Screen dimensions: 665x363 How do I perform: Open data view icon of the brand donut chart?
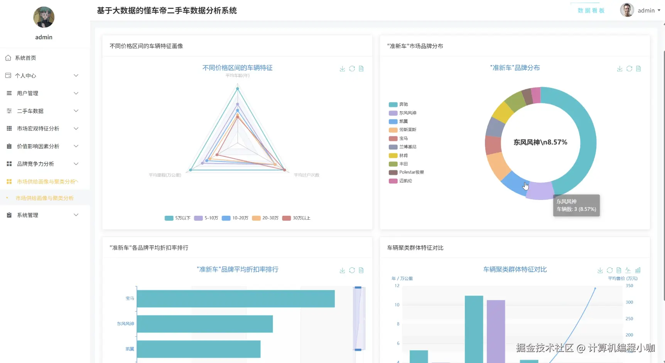click(x=638, y=69)
